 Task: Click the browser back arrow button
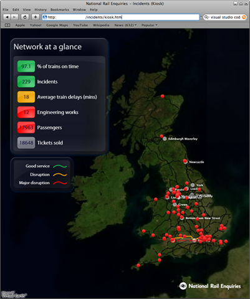click(7, 17)
